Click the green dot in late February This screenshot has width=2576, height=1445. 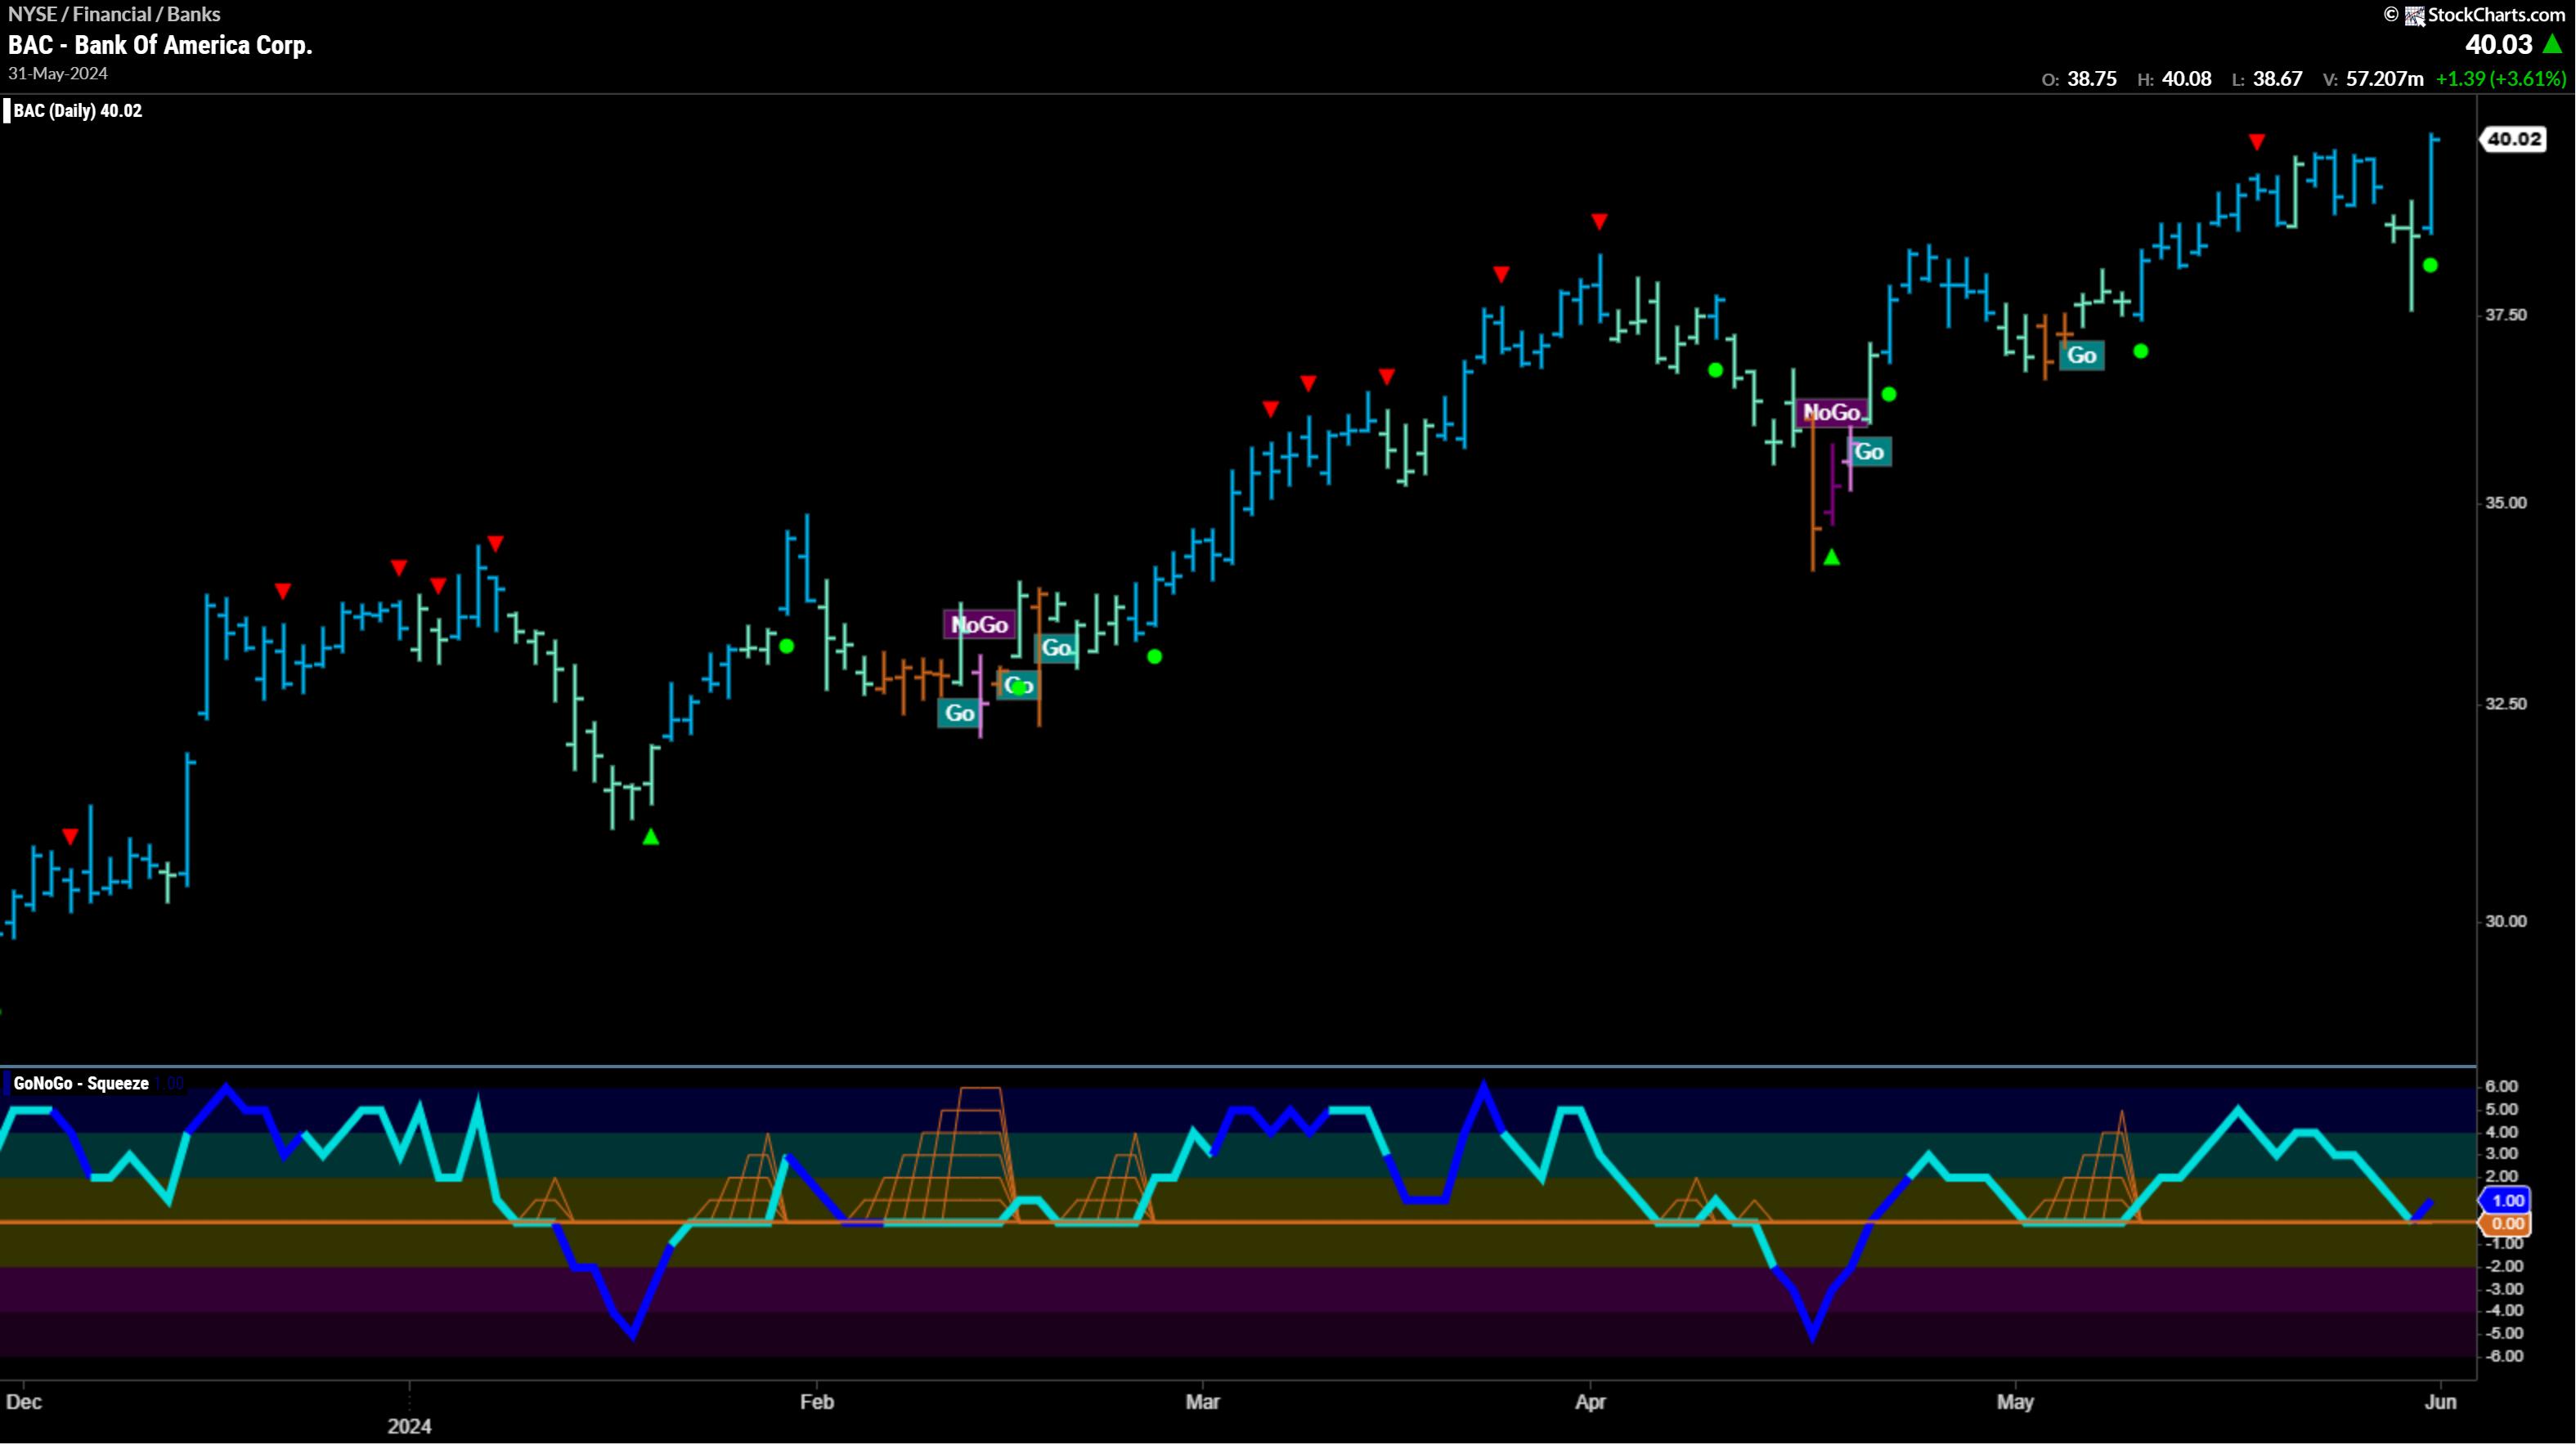click(1154, 656)
